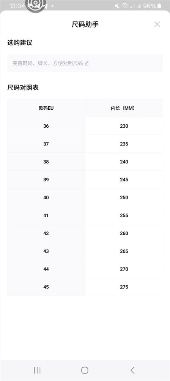Select EU size 36 row
The height and width of the screenshot is (381, 170).
pyautogui.click(x=85, y=126)
